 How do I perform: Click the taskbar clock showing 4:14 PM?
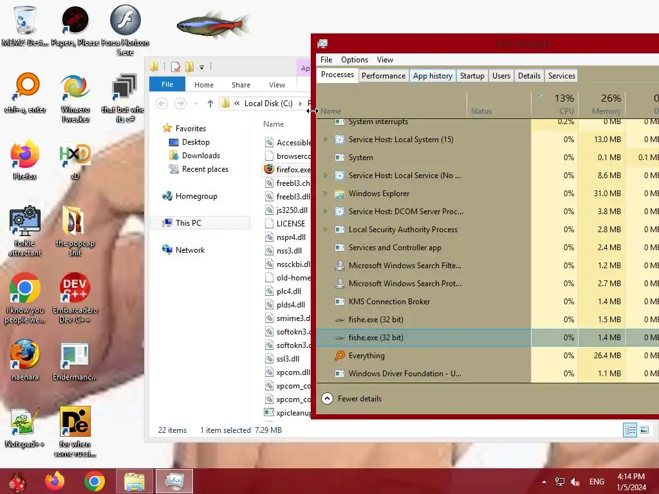(x=631, y=482)
